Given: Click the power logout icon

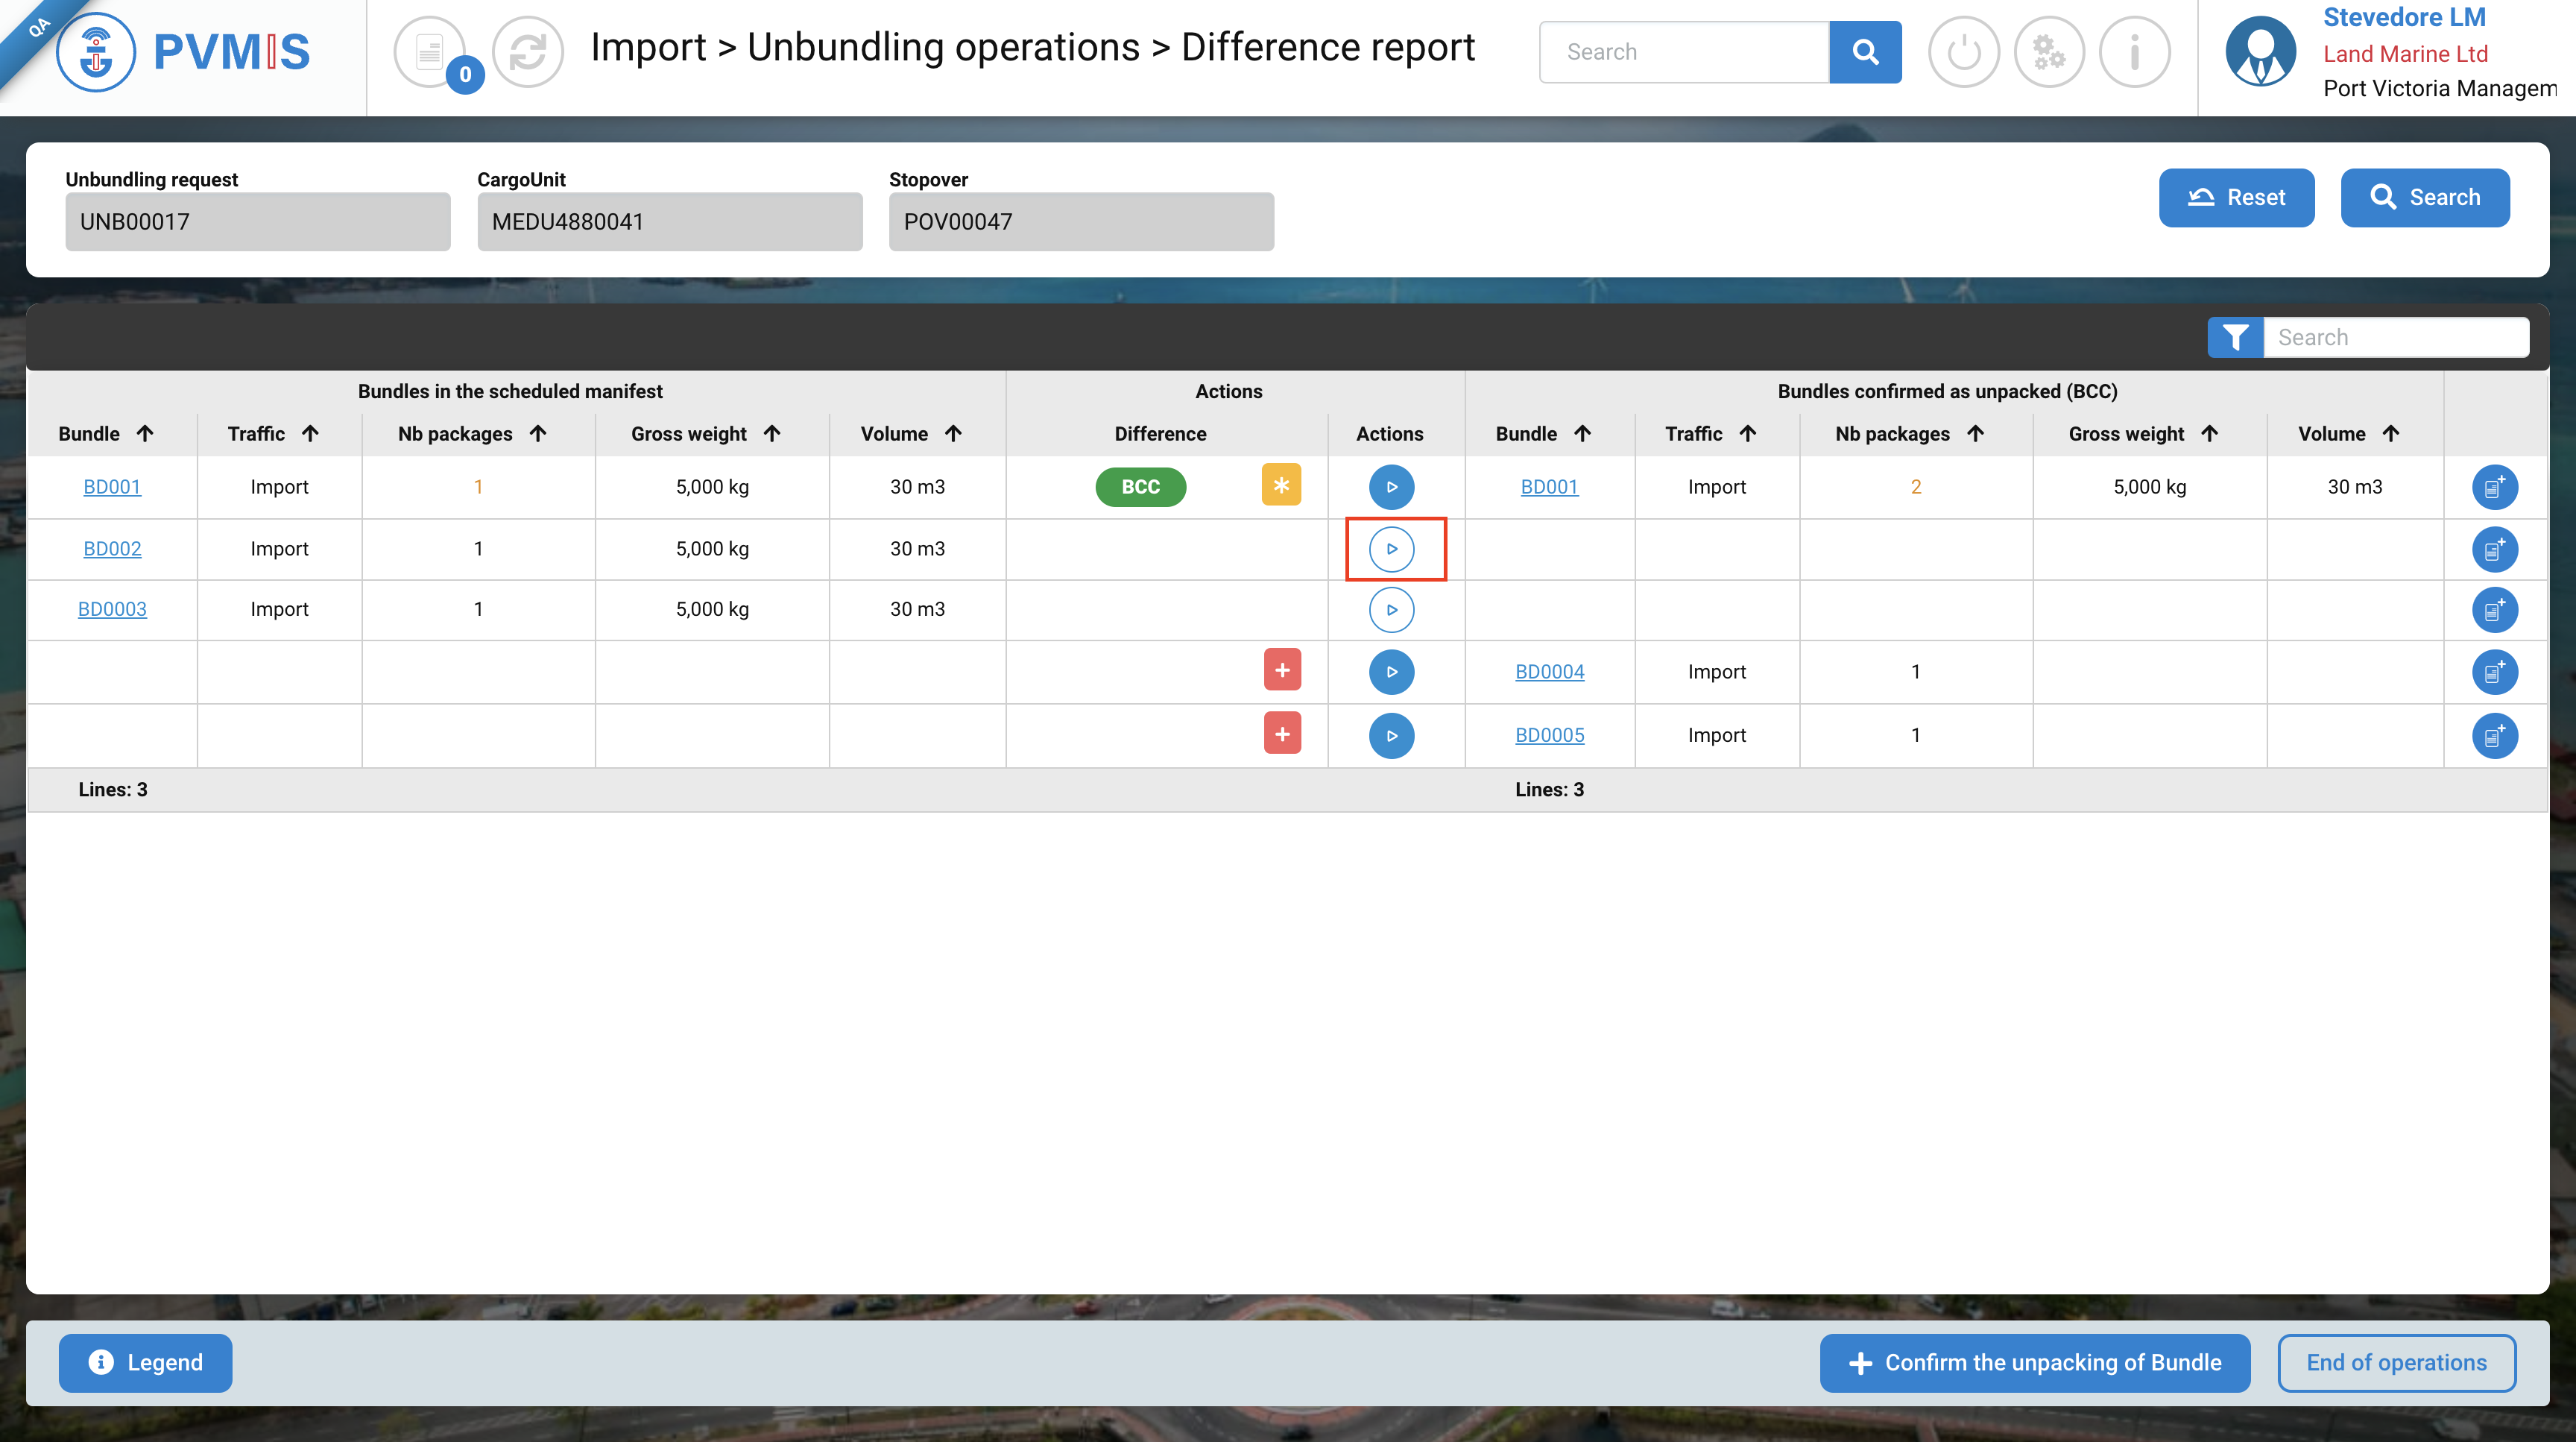Looking at the screenshot, I should click(1963, 52).
